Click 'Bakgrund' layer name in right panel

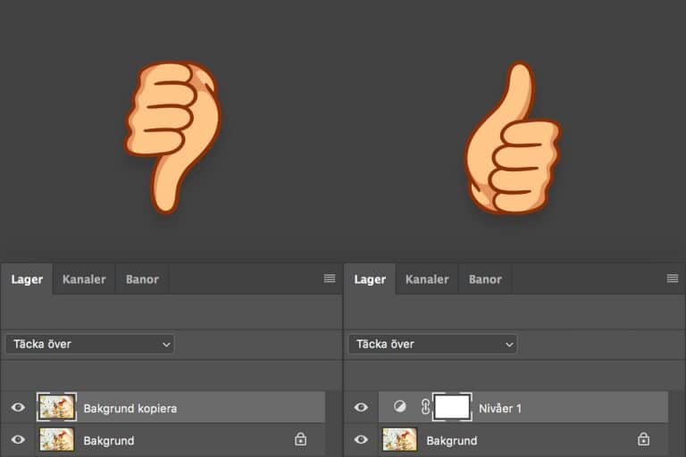[452, 441]
